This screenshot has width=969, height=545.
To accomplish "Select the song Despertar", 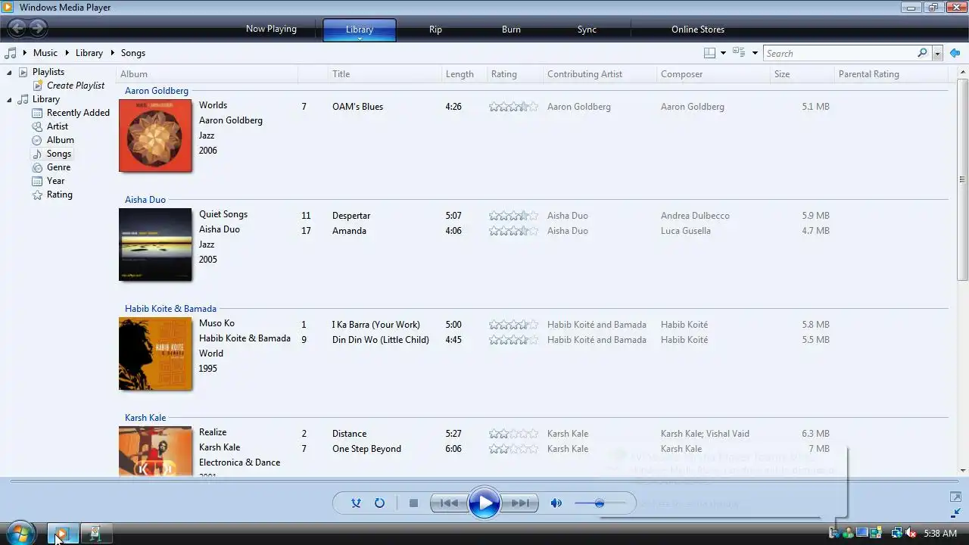I will pyautogui.click(x=351, y=216).
